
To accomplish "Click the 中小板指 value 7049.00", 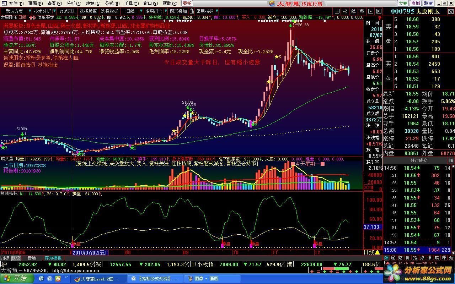I will point(229,264).
